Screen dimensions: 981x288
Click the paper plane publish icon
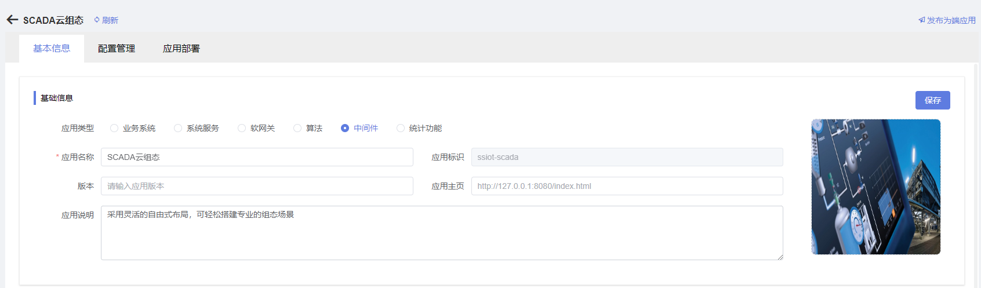921,20
